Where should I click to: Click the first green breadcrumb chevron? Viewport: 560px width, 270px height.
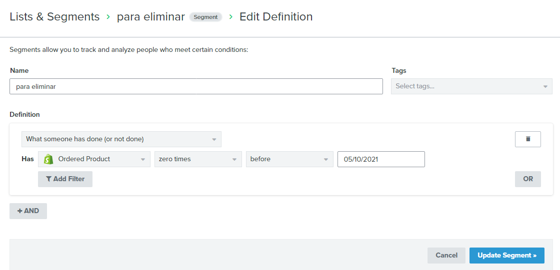pos(108,17)
